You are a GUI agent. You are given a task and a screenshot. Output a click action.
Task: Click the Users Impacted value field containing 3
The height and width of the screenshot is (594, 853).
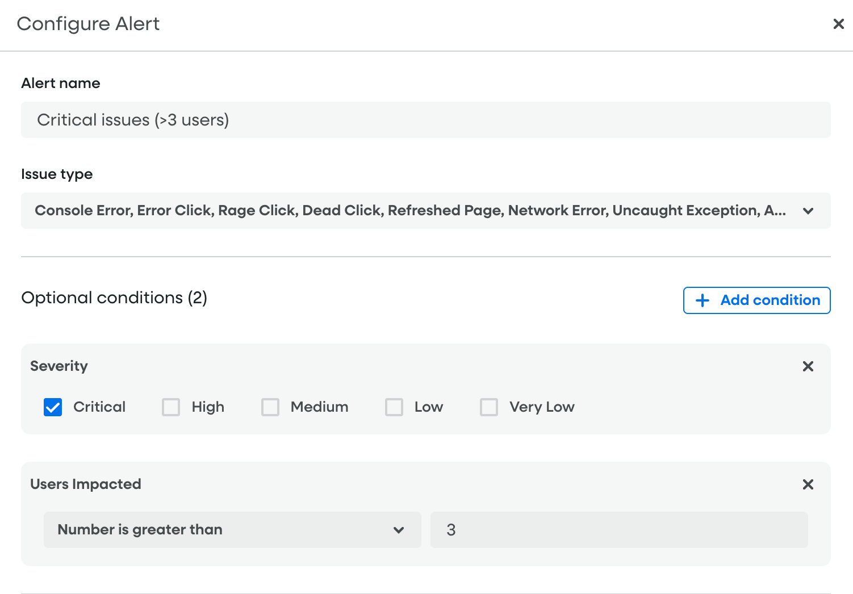[x=618, y=530]
